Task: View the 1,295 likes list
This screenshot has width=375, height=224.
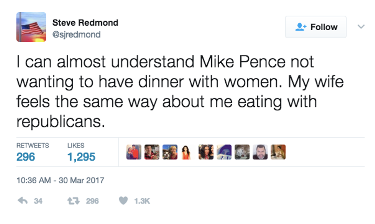Action: (81, 157)
